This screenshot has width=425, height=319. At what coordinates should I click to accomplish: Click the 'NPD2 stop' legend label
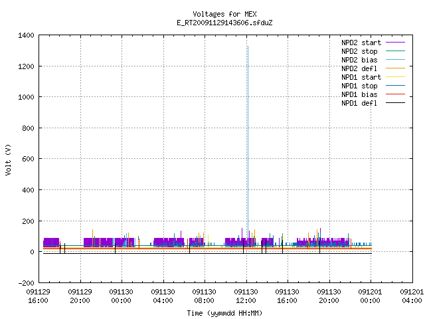pos(359,51)
